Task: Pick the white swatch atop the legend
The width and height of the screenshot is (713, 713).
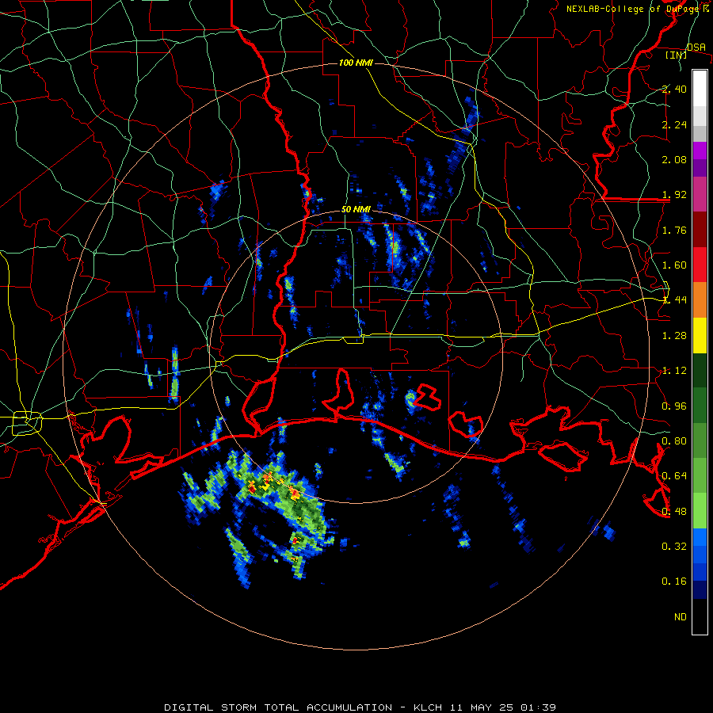Action: (x=700, y=89)
